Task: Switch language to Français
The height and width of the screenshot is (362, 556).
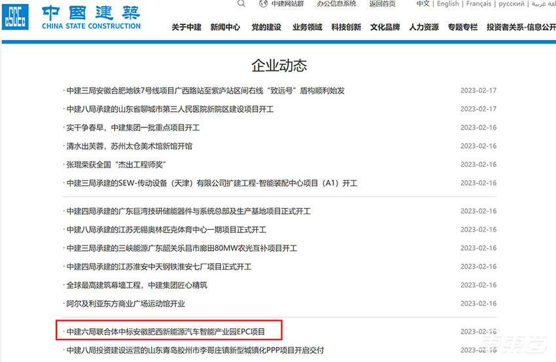Action: pyautogui.click(x=479, y=3)
